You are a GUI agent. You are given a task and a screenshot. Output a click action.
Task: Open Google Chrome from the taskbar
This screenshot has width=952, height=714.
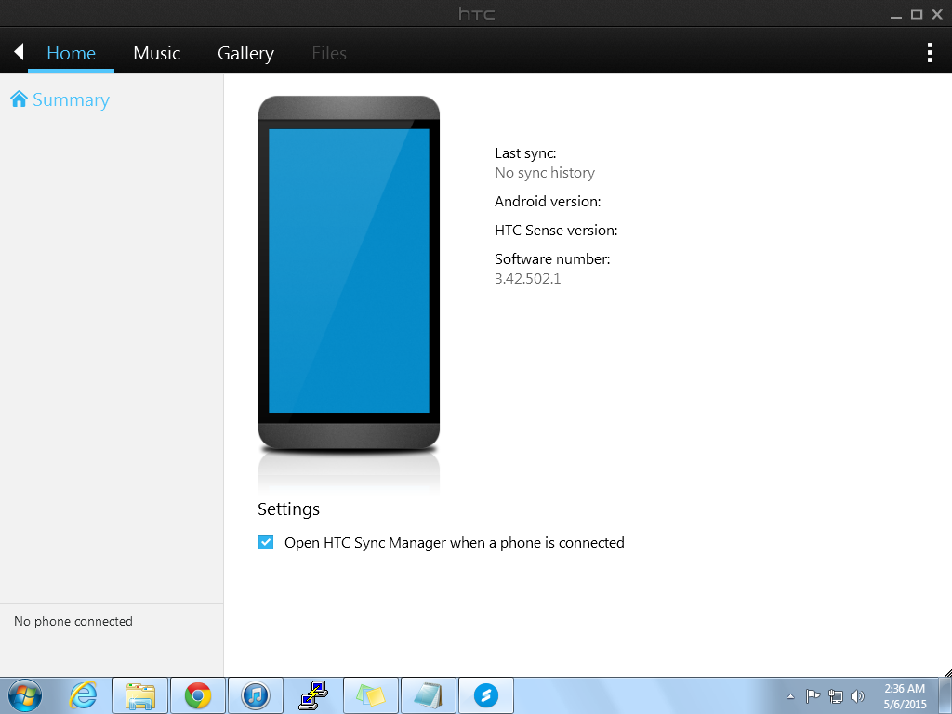coord(197,695)
